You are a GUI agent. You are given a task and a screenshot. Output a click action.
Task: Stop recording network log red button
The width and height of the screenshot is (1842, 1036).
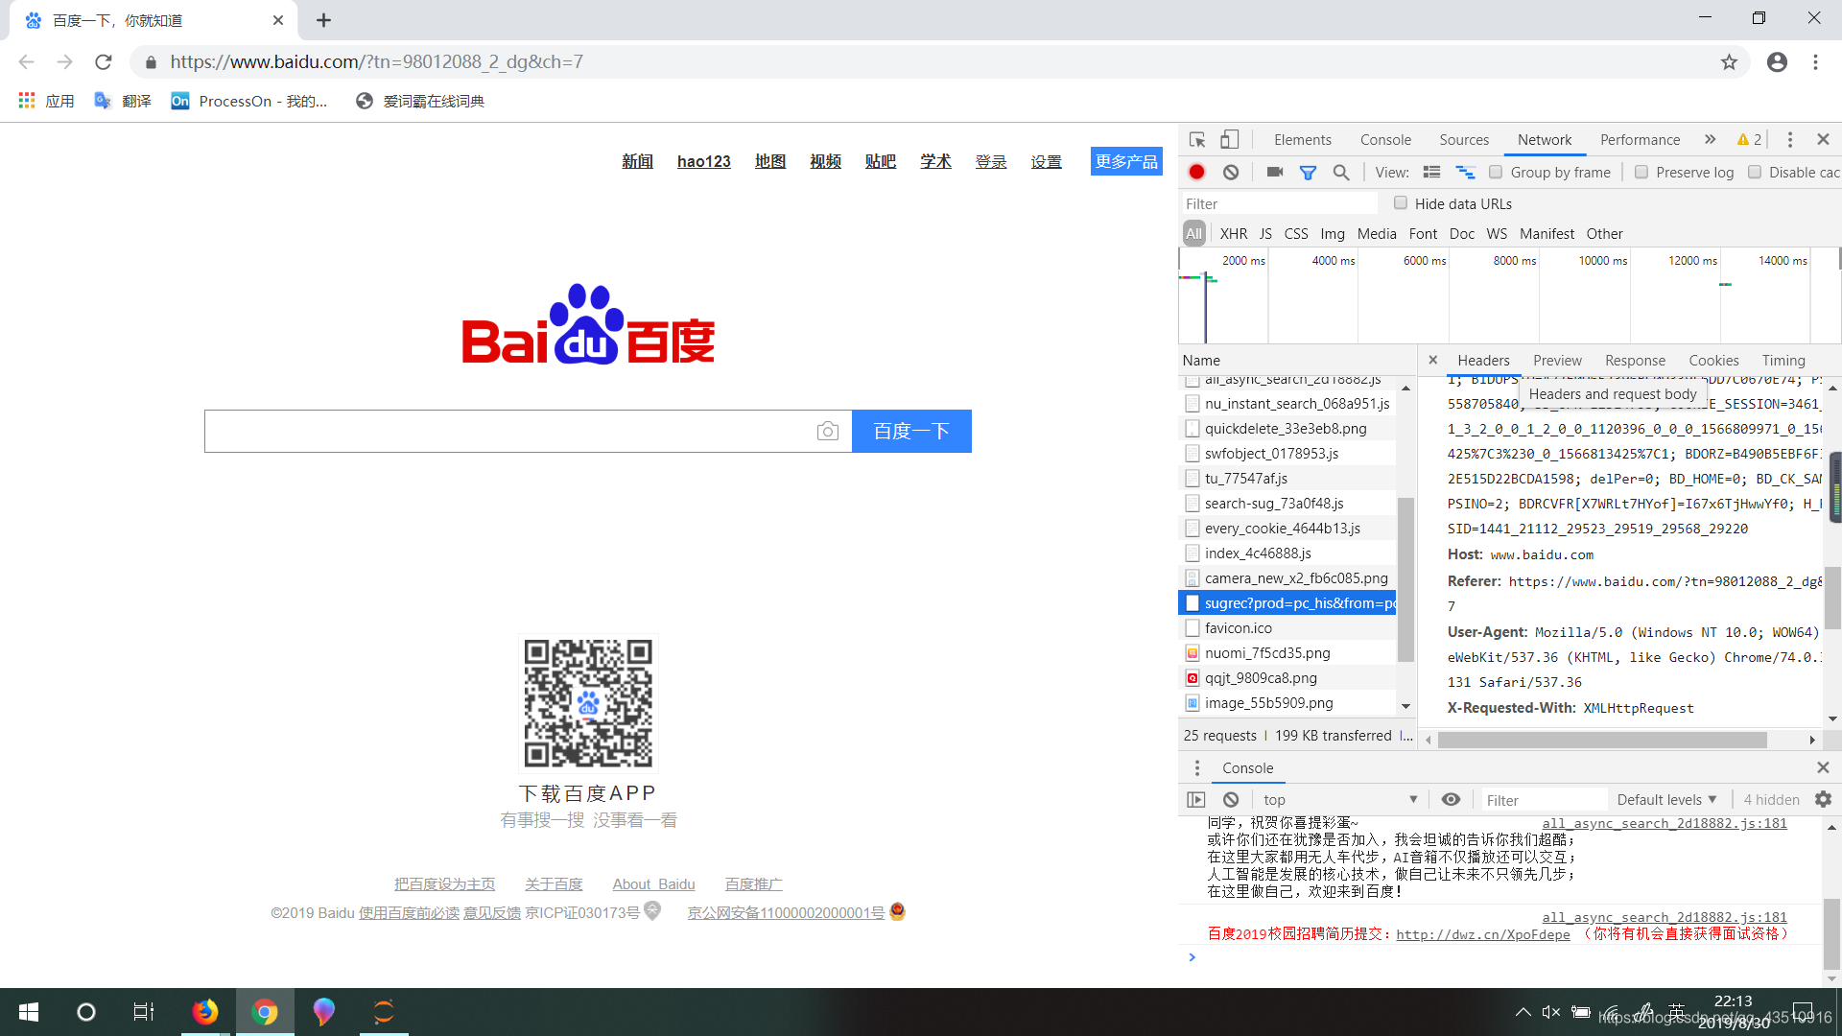point(1196,173)
